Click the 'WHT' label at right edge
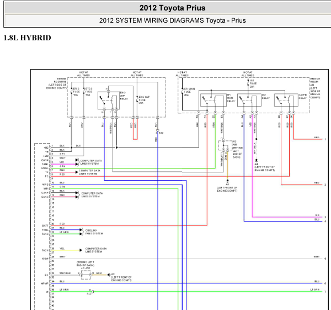 317,257
